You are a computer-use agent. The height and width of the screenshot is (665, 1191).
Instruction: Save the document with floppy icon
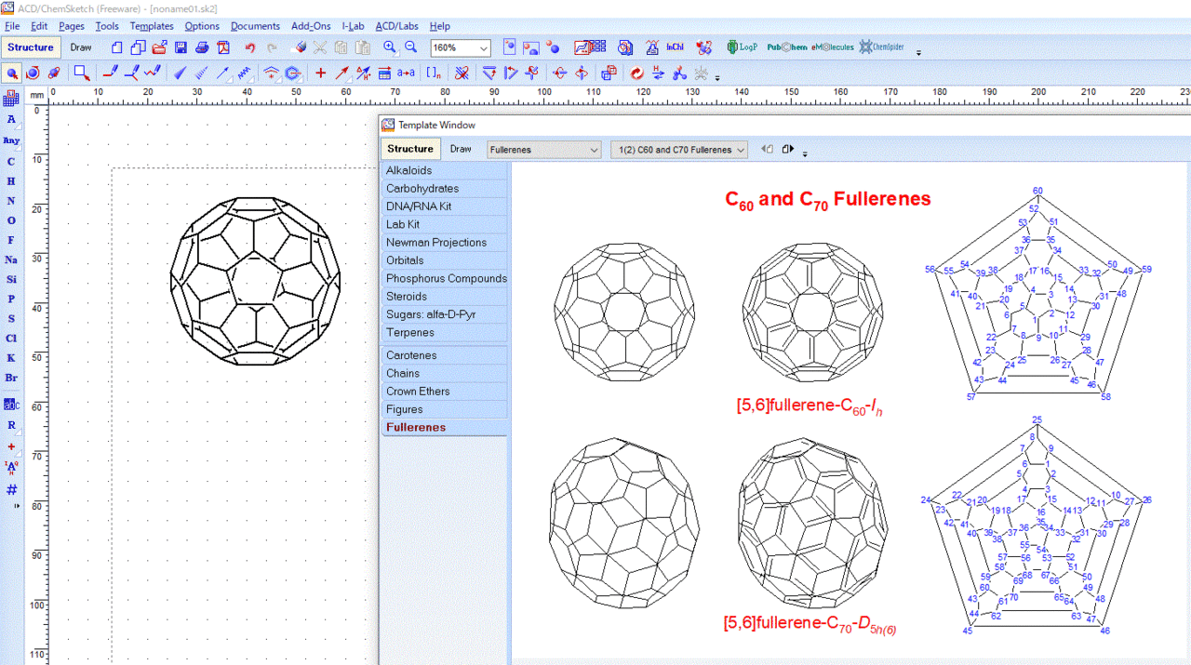pyautogui.click(x=181, y=47)
